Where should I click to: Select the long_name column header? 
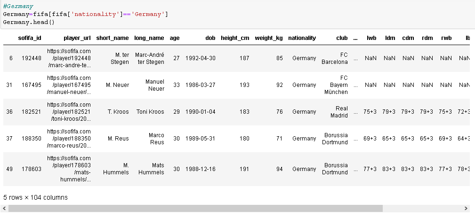point(149,38)
